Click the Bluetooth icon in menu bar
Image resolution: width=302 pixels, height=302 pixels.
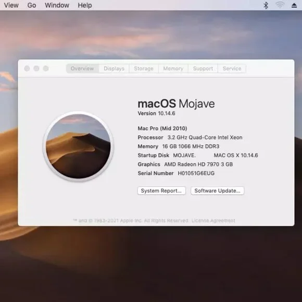coord(266,5)
